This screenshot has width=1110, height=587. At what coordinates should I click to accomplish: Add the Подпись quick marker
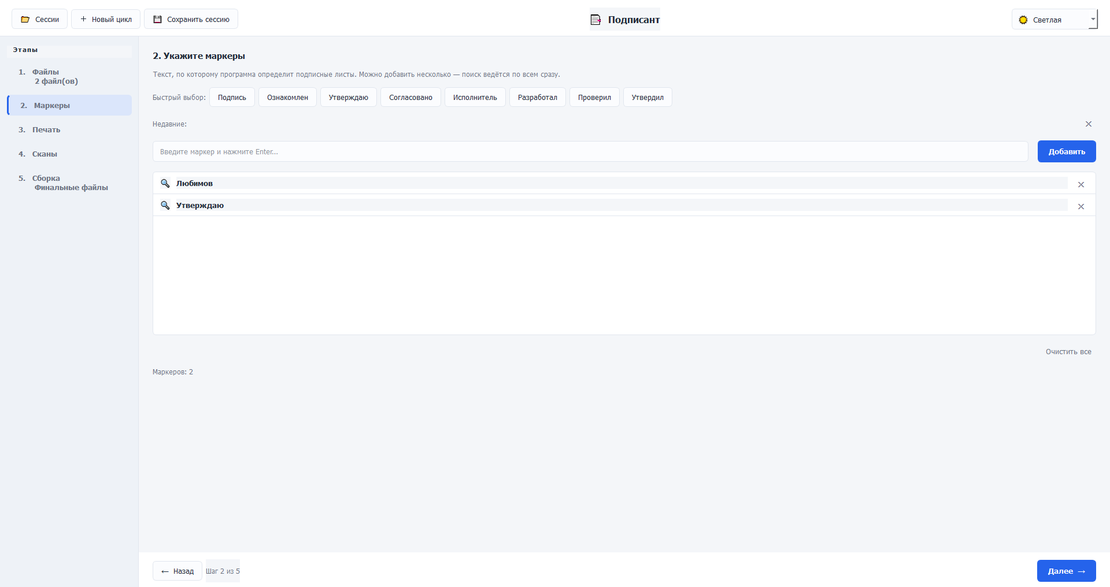pyautogui.click(x=232, y=97)
